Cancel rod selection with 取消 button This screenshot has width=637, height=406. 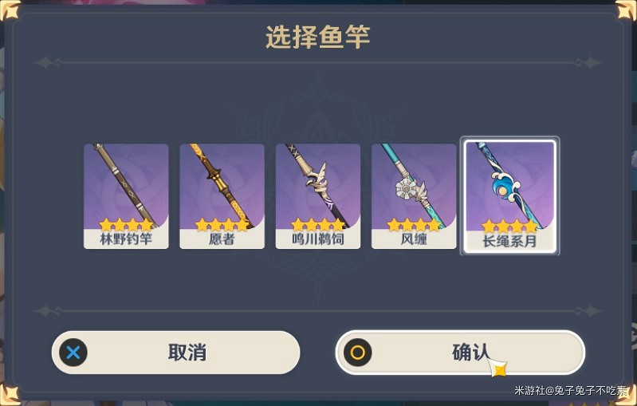(175, 353)
